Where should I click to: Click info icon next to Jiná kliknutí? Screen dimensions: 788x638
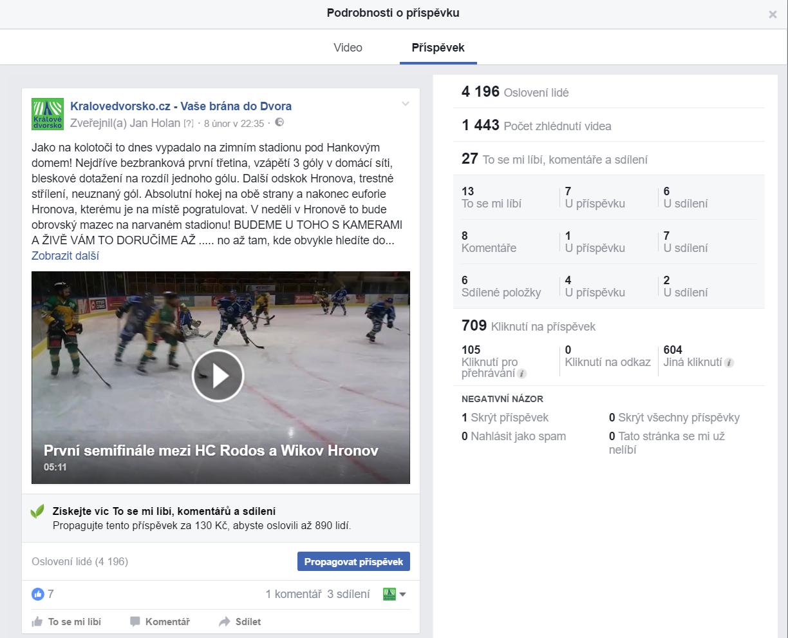[x=729, y=363]
